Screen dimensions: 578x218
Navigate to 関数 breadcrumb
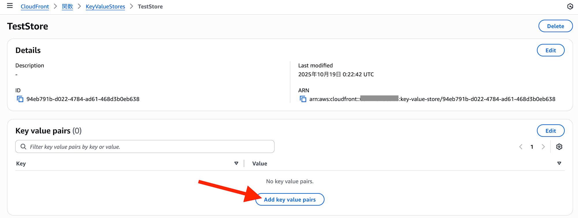pyautogui.click(x=67, y=7)
